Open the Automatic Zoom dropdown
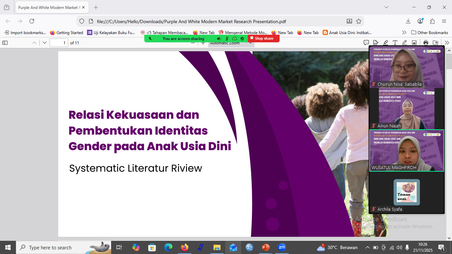The height and width of the screenshot is (254, 452). click(231, 43)
